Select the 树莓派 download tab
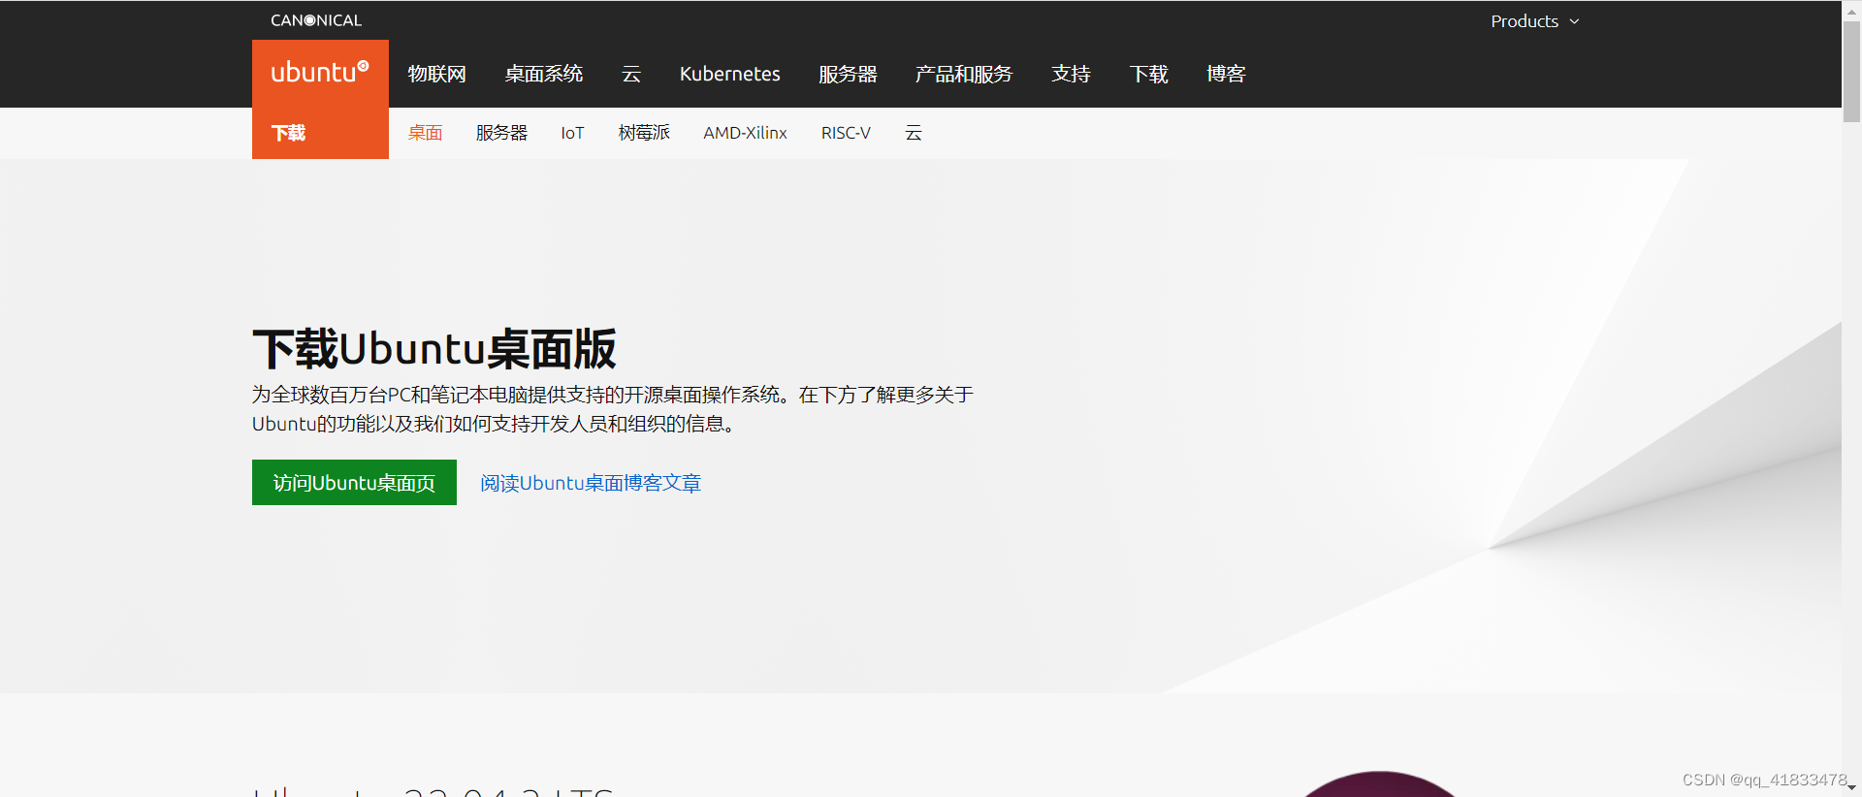1862x797 pixels. pos(644,133)
